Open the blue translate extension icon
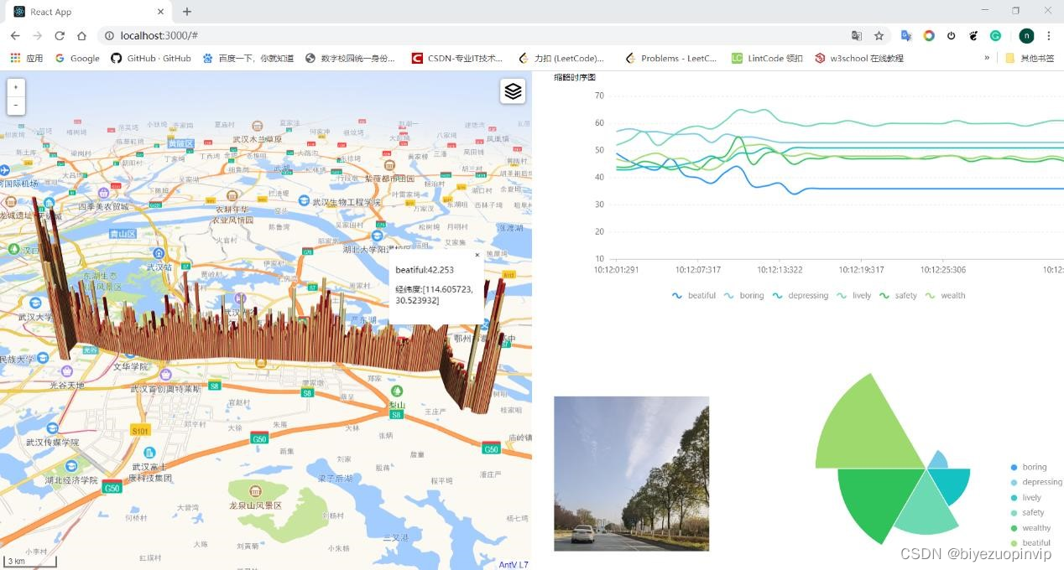This screenshot has width=1064, height=570. (906, 36)
